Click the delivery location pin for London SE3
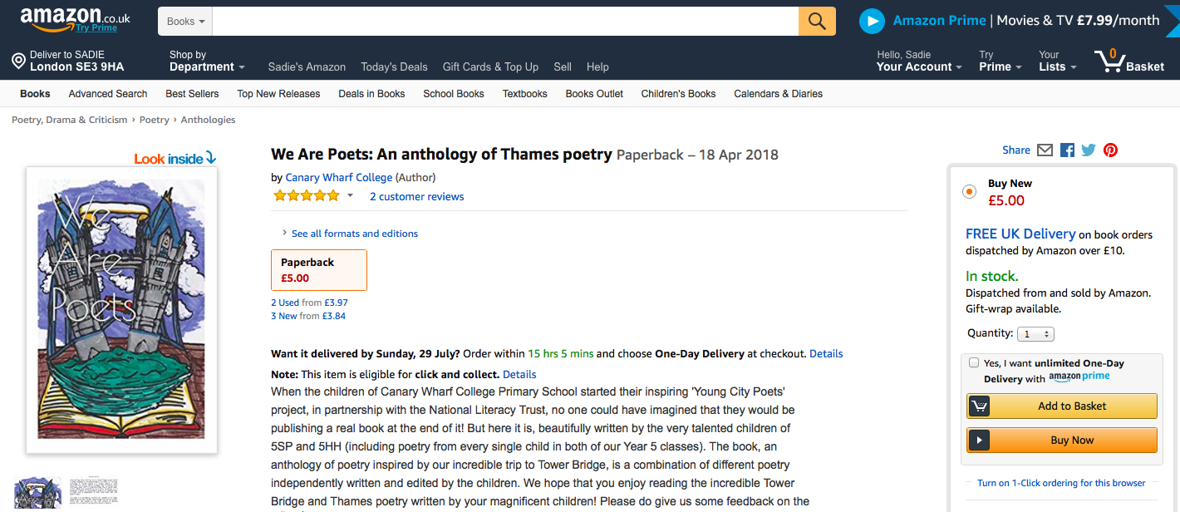Viewport: 1180px width, 512px height. (18, 61)
